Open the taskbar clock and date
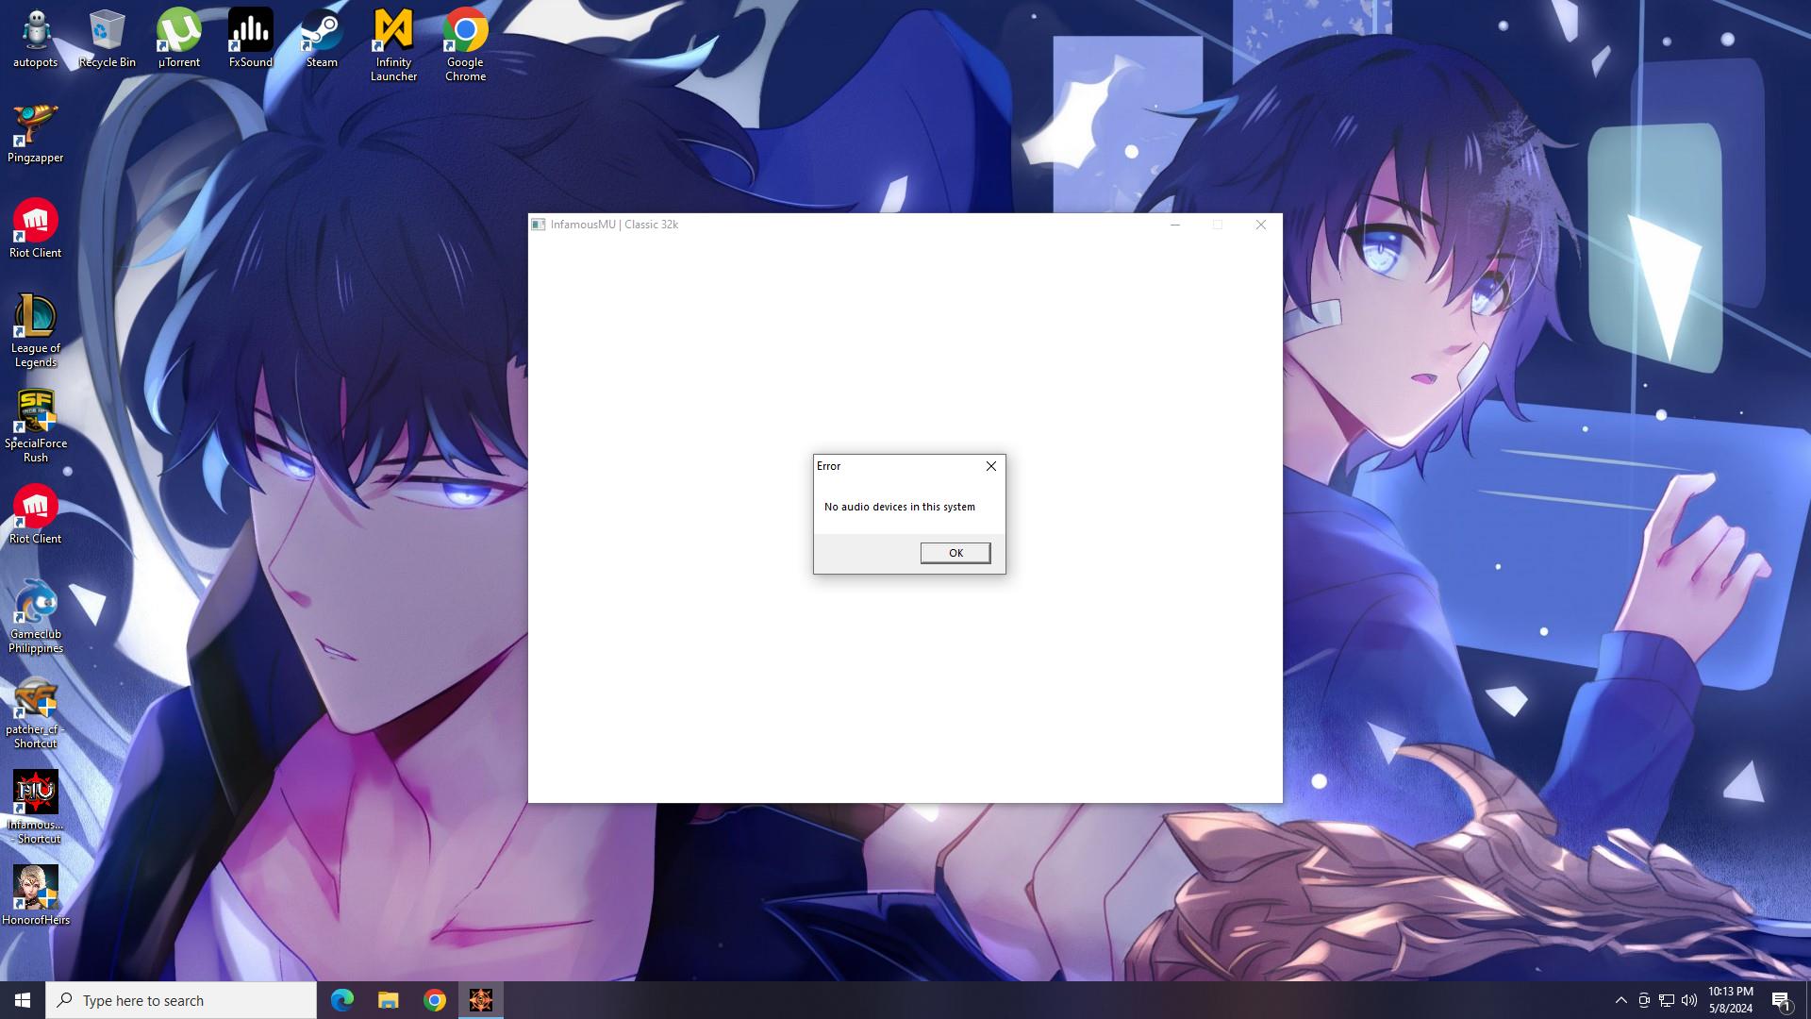This screenshot has height=1019, width=1811. click(1731, 1000)
